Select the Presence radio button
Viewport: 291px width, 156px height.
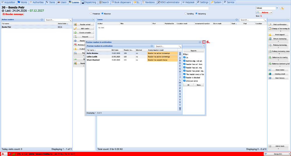point(91,14)
